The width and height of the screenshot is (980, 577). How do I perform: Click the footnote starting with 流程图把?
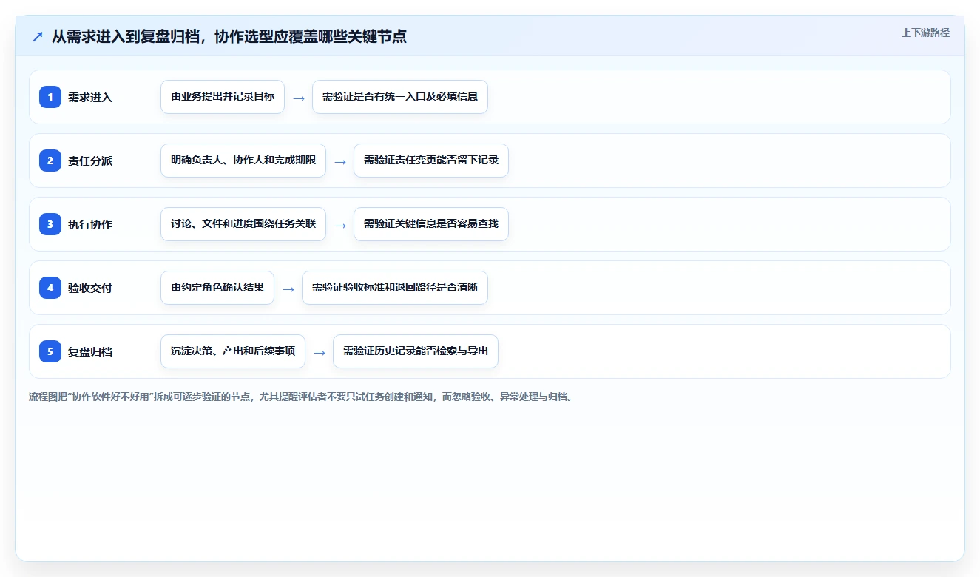point(301,397)
